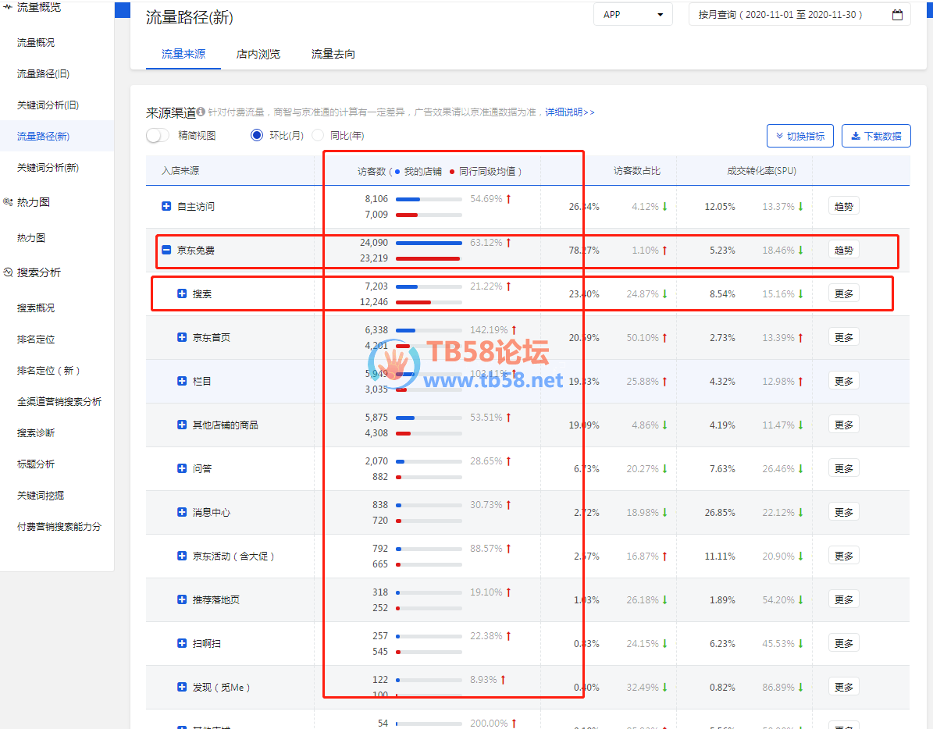Open the 热力图 sub-item in sidebar
Viewport: 933px width, 729px height.
tap(31, 238)
